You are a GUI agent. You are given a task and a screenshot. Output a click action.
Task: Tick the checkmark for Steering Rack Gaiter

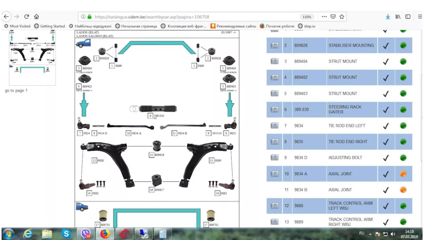(386, 110)
